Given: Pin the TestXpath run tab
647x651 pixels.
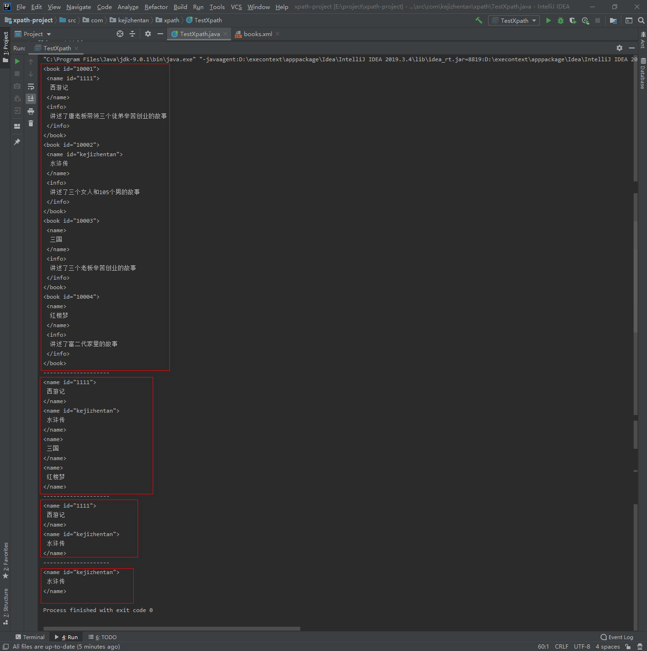Looking at the screenshot, I should tap(17, 142).
